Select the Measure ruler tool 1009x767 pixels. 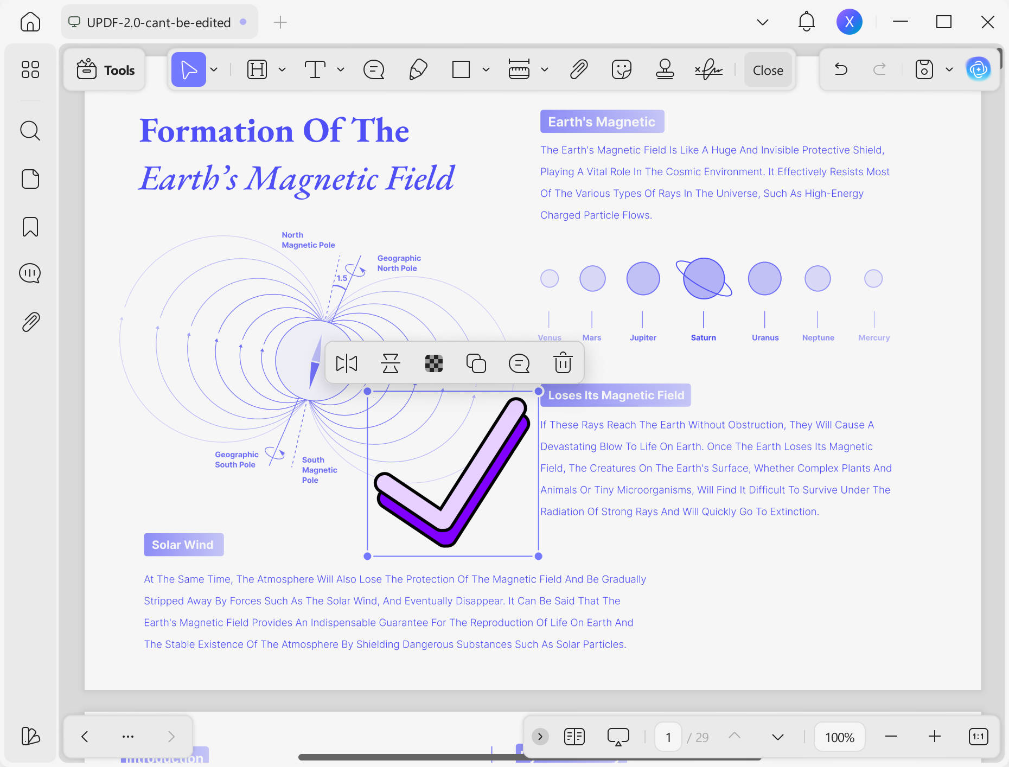point(519,69)
